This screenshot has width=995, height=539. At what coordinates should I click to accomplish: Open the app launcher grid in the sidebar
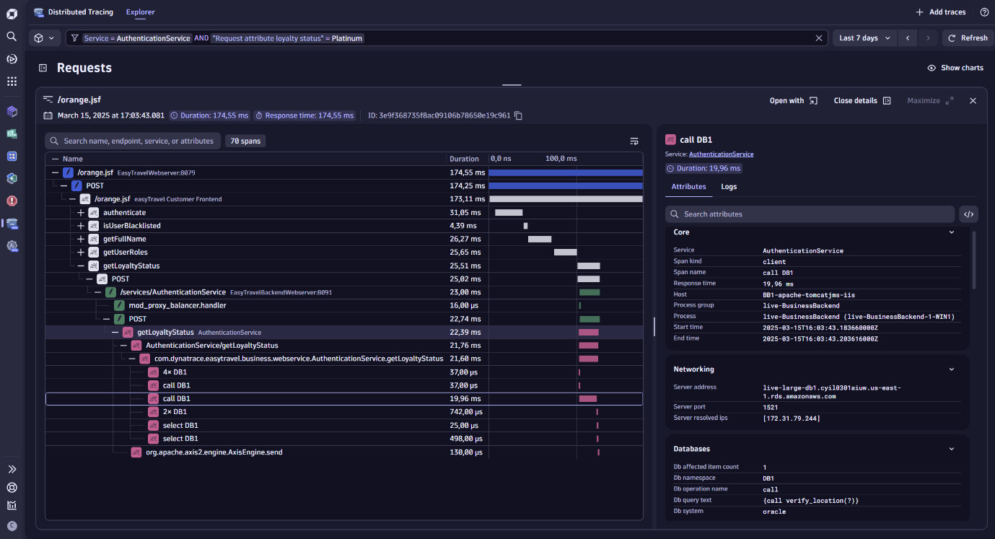12,81
